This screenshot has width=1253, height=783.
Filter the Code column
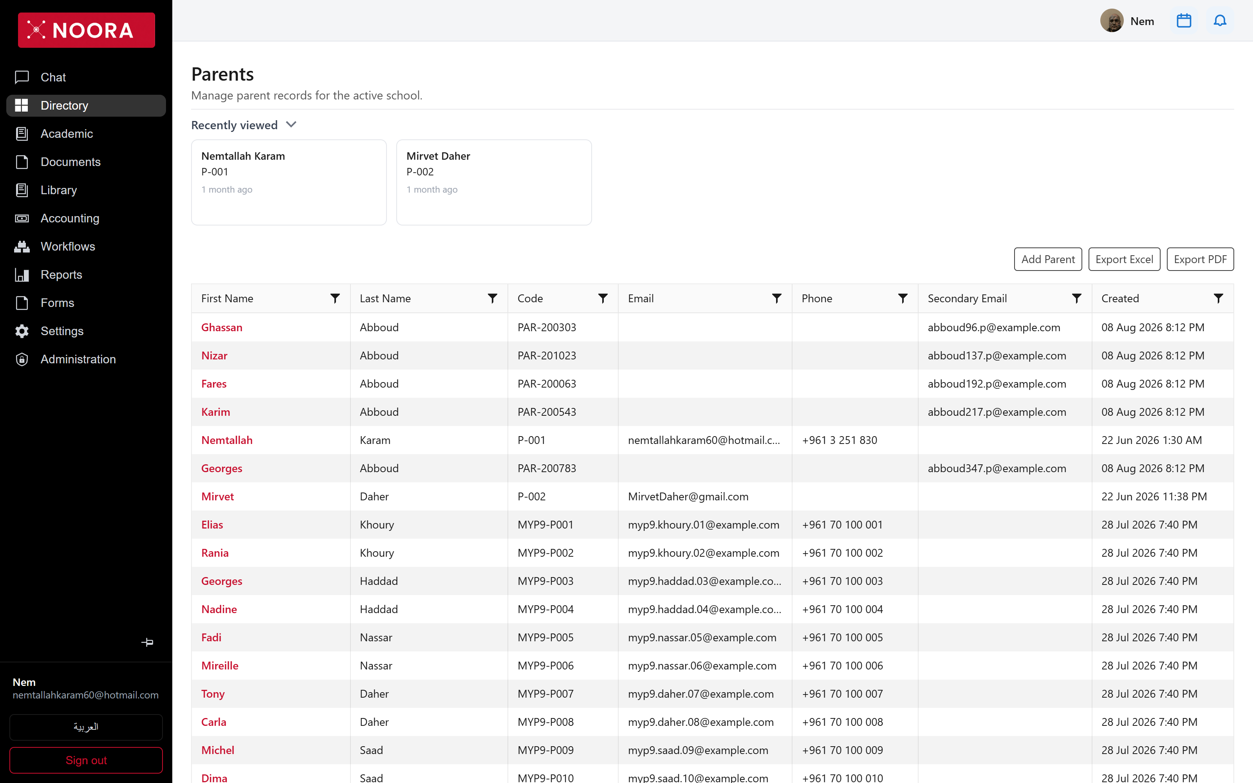(603, 298)
